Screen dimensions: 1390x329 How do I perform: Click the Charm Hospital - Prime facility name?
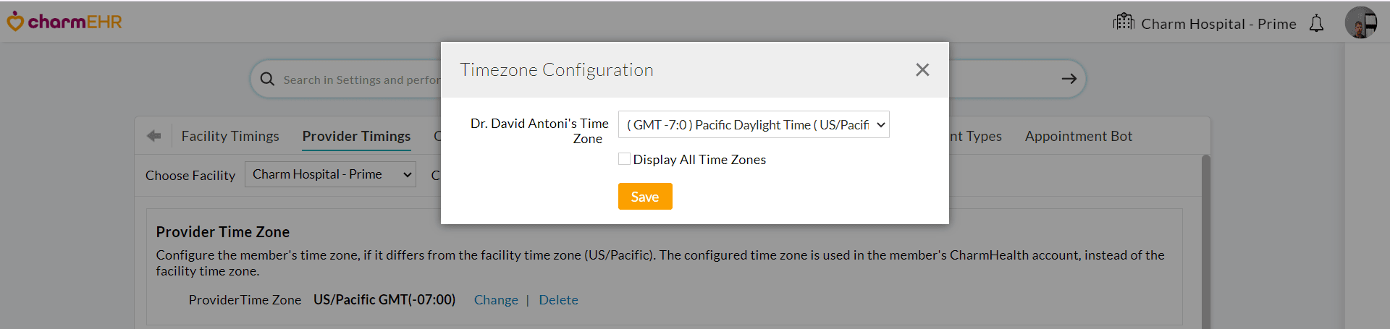1218,24
